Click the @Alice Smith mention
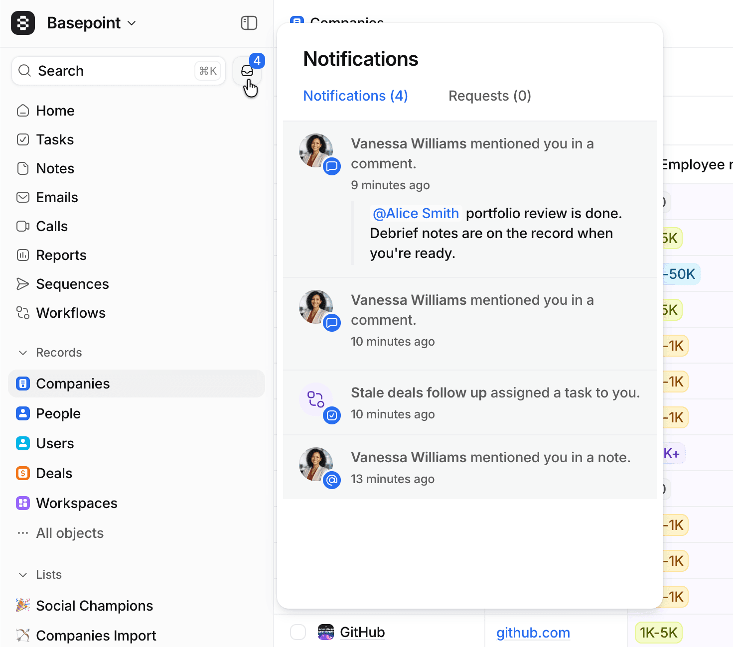733x647 pixels. [416, 213]
